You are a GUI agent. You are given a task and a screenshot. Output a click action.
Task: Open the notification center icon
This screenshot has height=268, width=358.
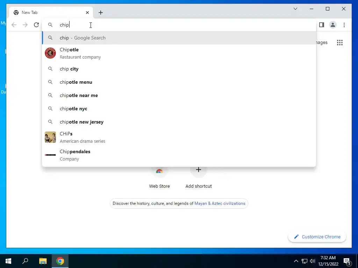(x=347, y=261)
